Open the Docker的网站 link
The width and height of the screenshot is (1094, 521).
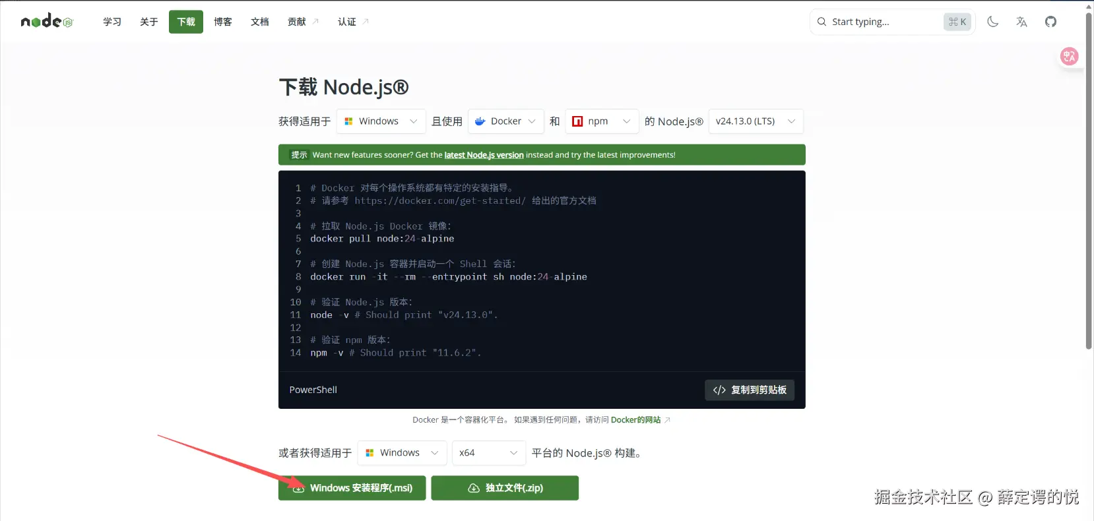tap(635, 420)
